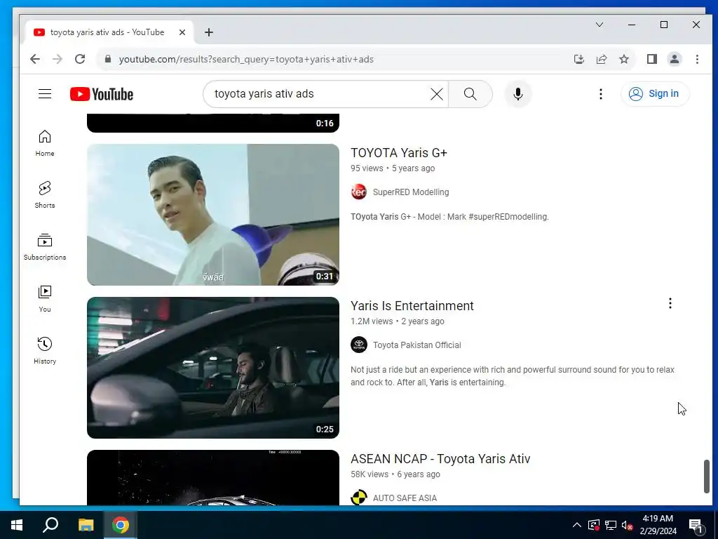Image resolution: width=718 pixels, height=539 pixels.
Task: Open History from the sidebar
Action: point(44,351)
